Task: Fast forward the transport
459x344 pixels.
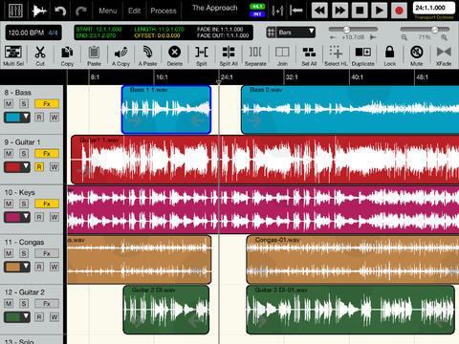Action: [339, 11]
